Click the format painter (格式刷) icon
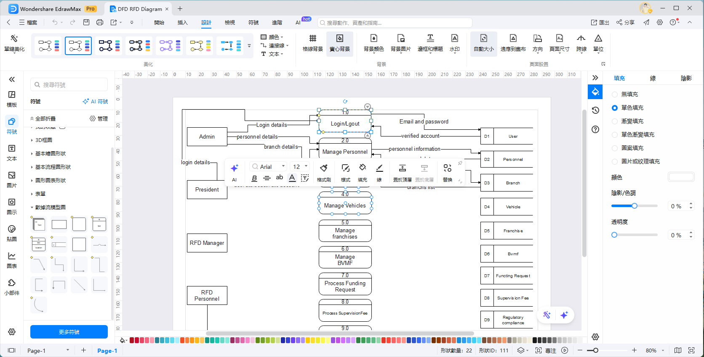This screenshot has width=704, height=357. [323, 171]
